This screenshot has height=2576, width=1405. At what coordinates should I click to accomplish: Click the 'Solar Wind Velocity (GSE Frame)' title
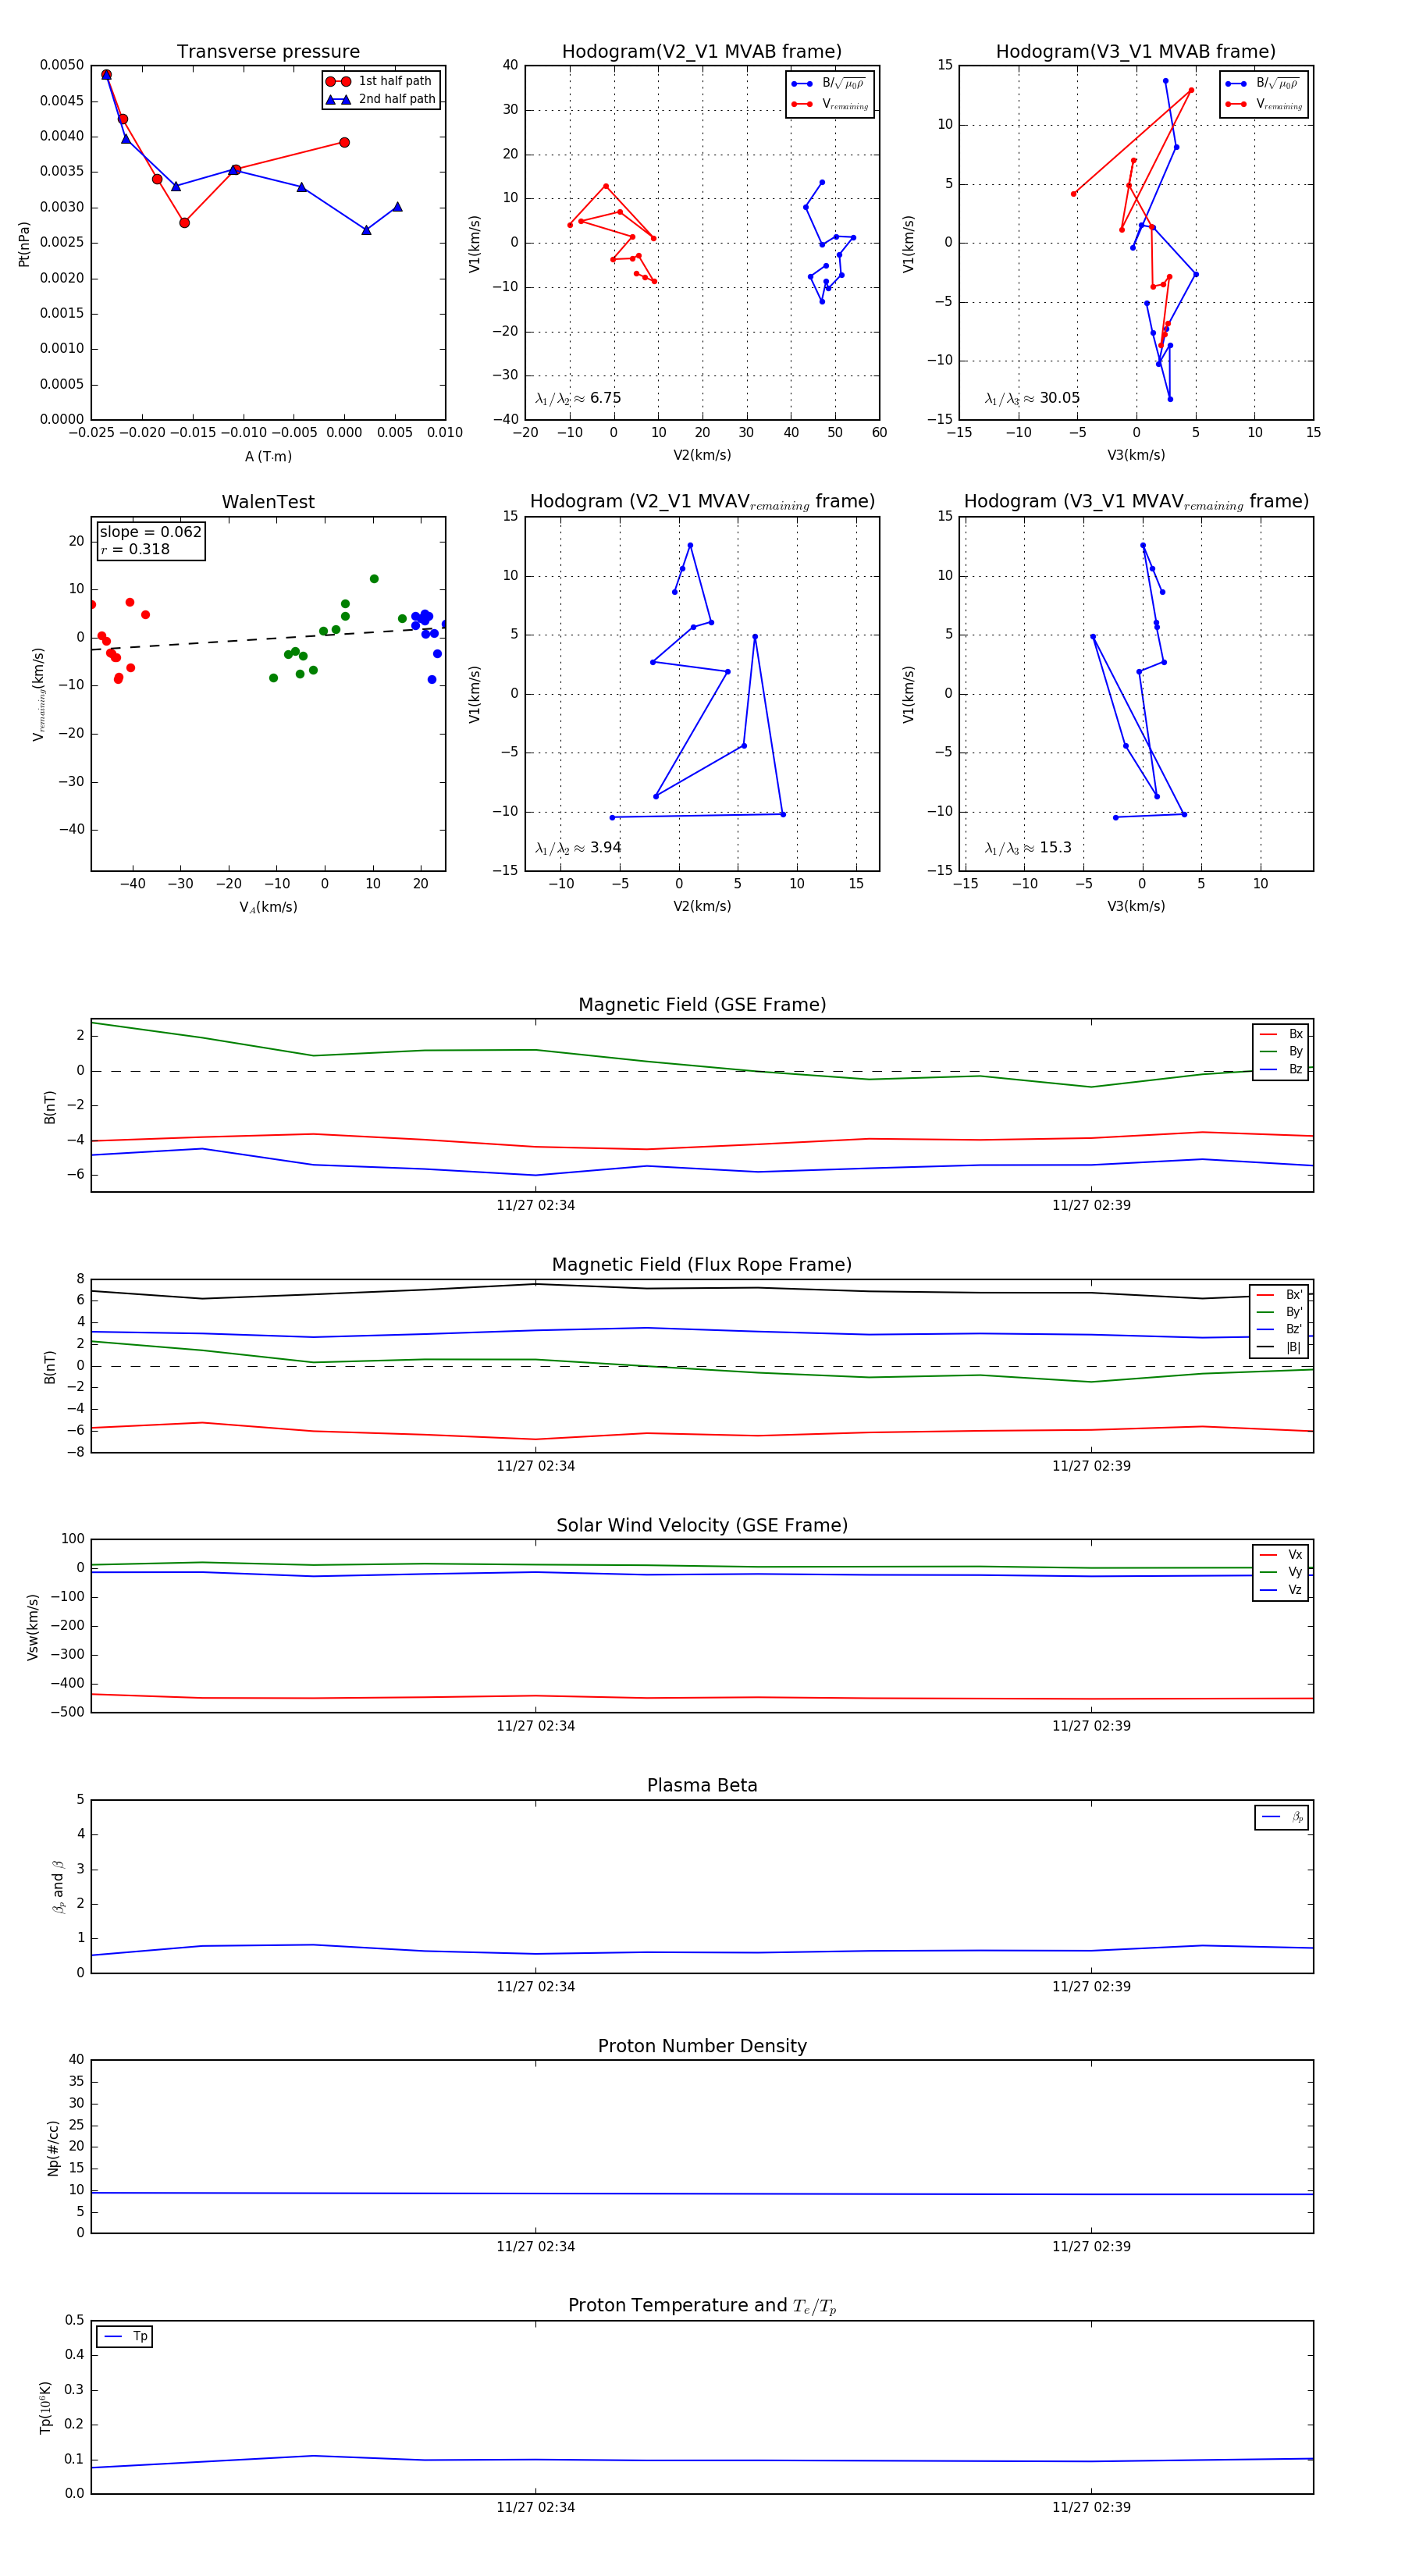[702, 1525]
